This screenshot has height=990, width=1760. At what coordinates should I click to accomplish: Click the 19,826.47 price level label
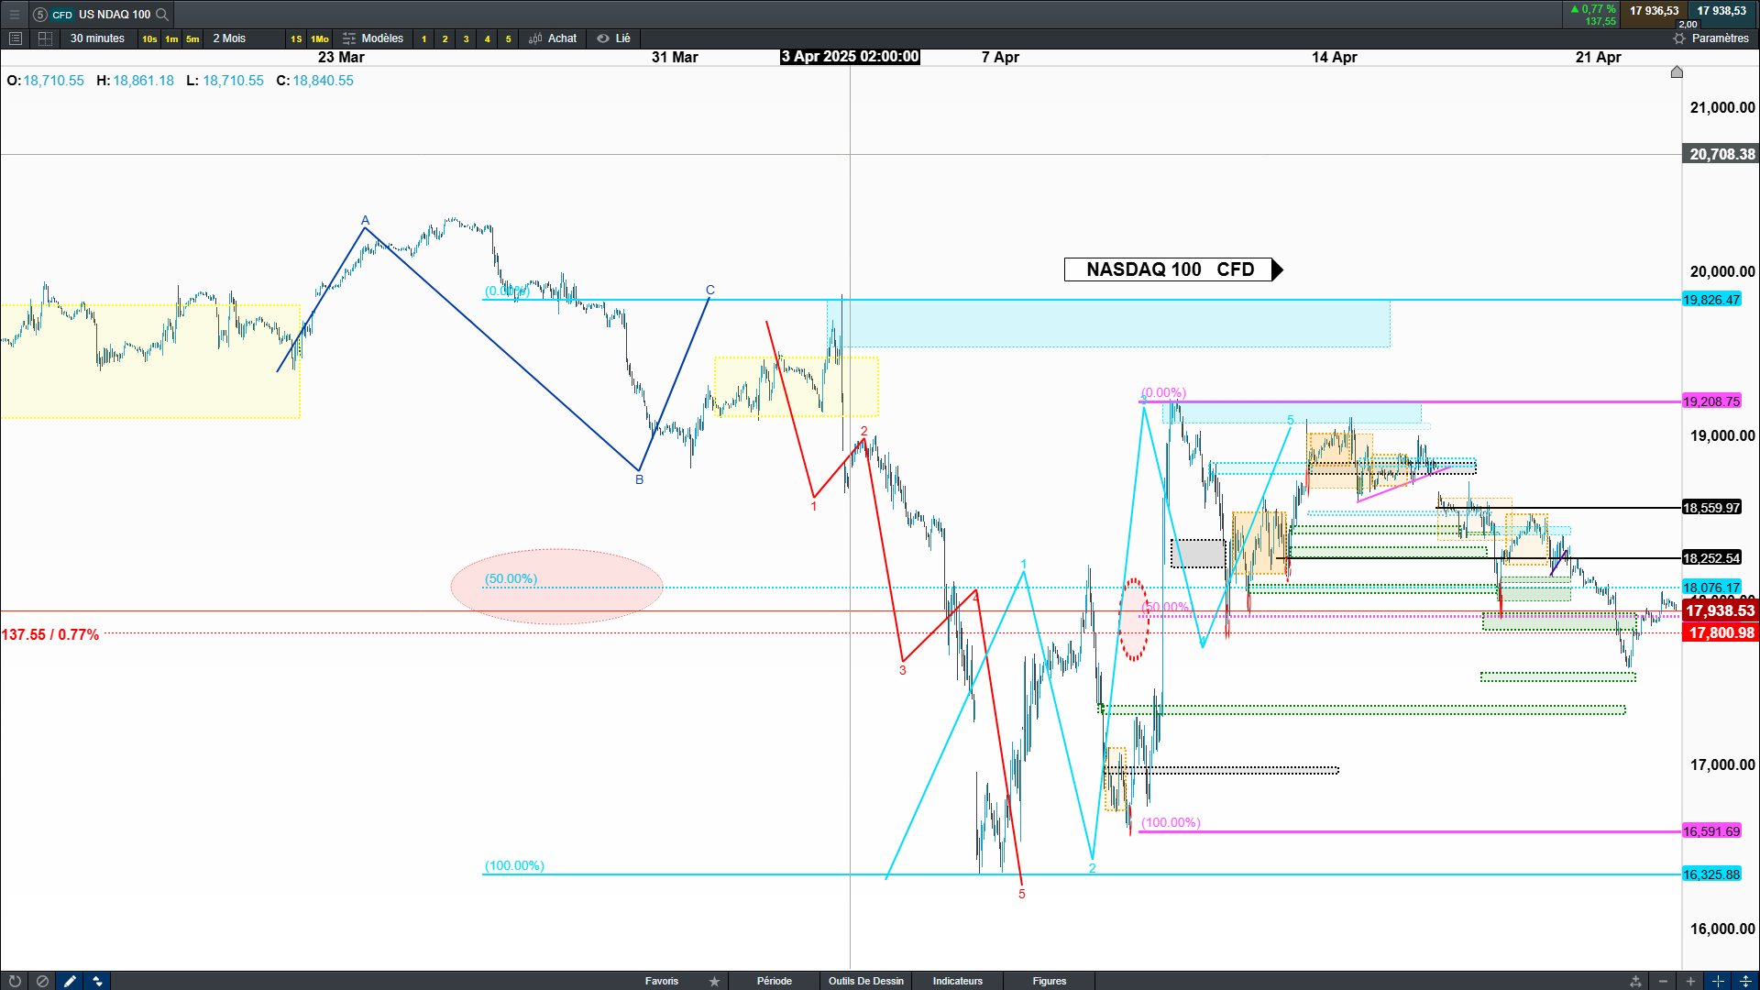(x=1710, y=300)
